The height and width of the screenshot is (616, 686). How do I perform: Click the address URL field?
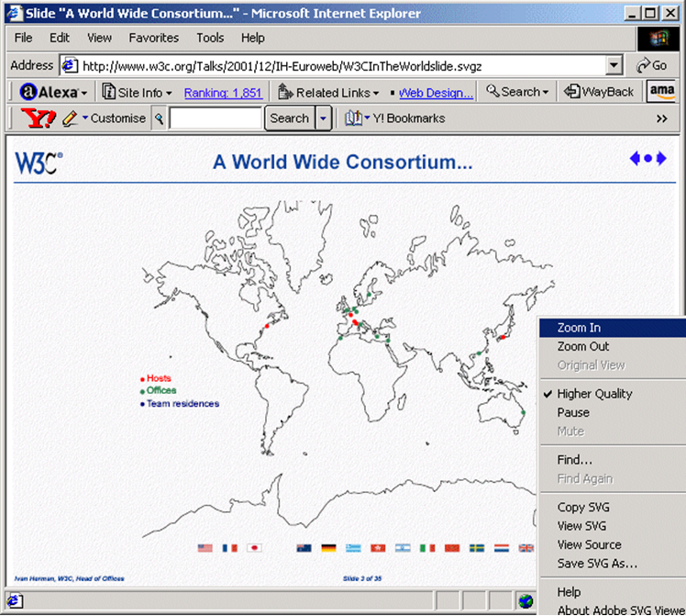333,66
